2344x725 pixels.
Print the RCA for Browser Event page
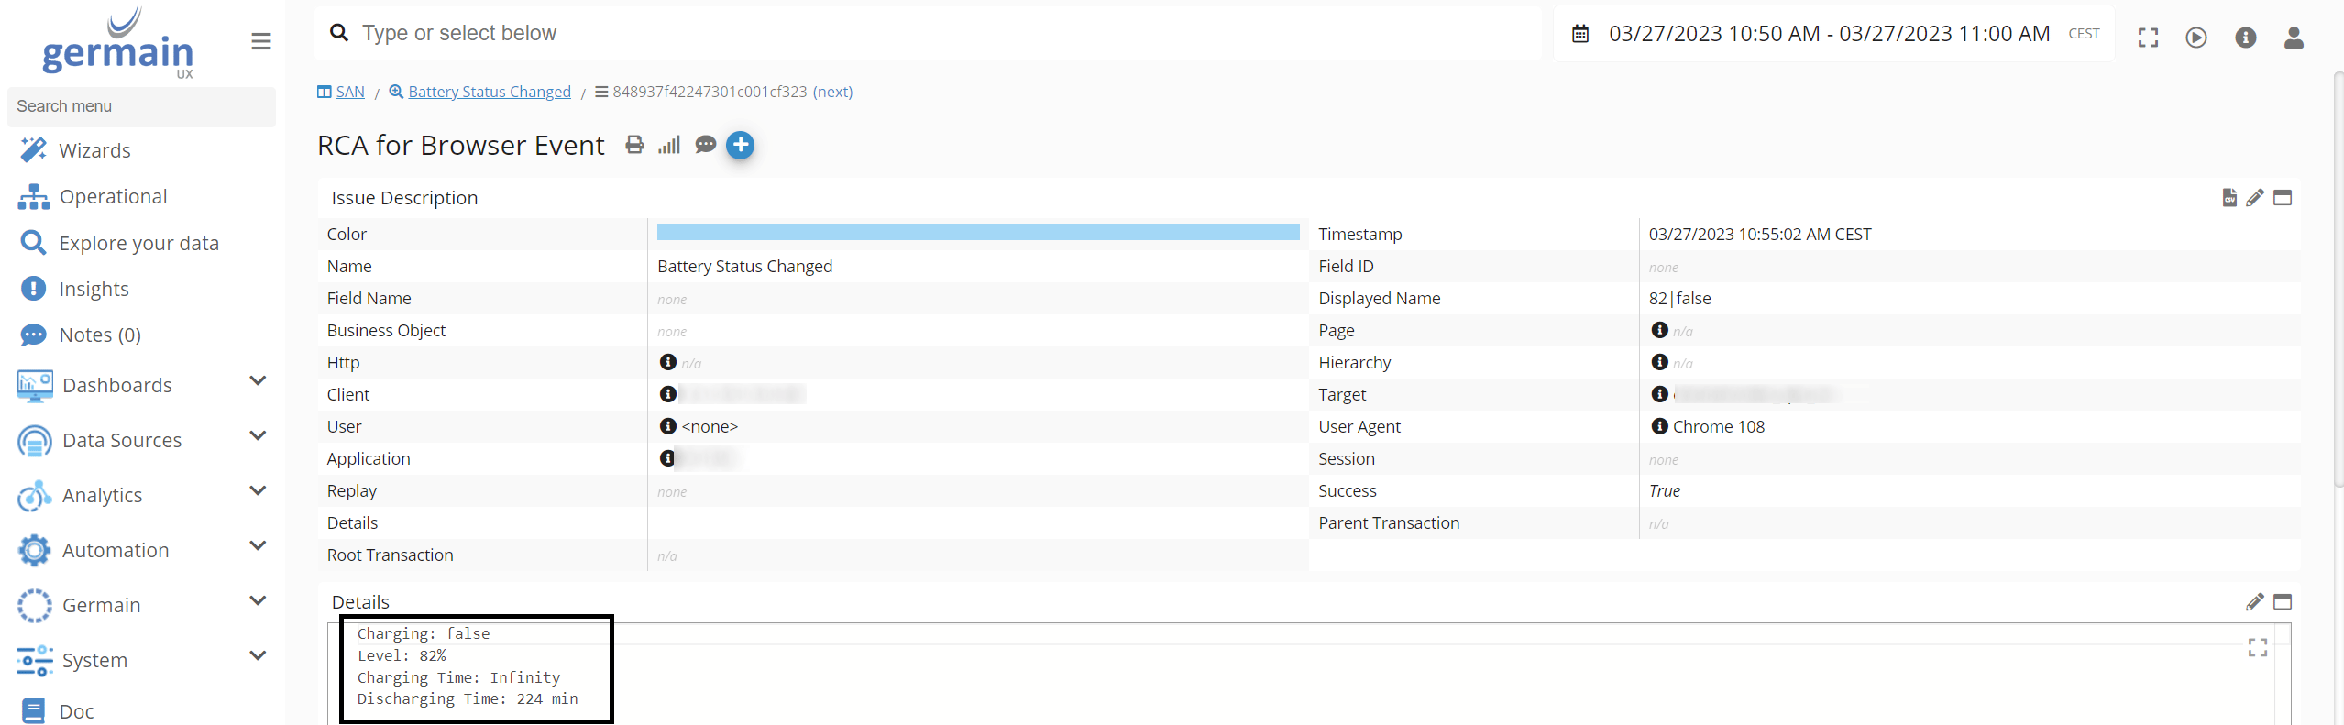pos(634,145)
